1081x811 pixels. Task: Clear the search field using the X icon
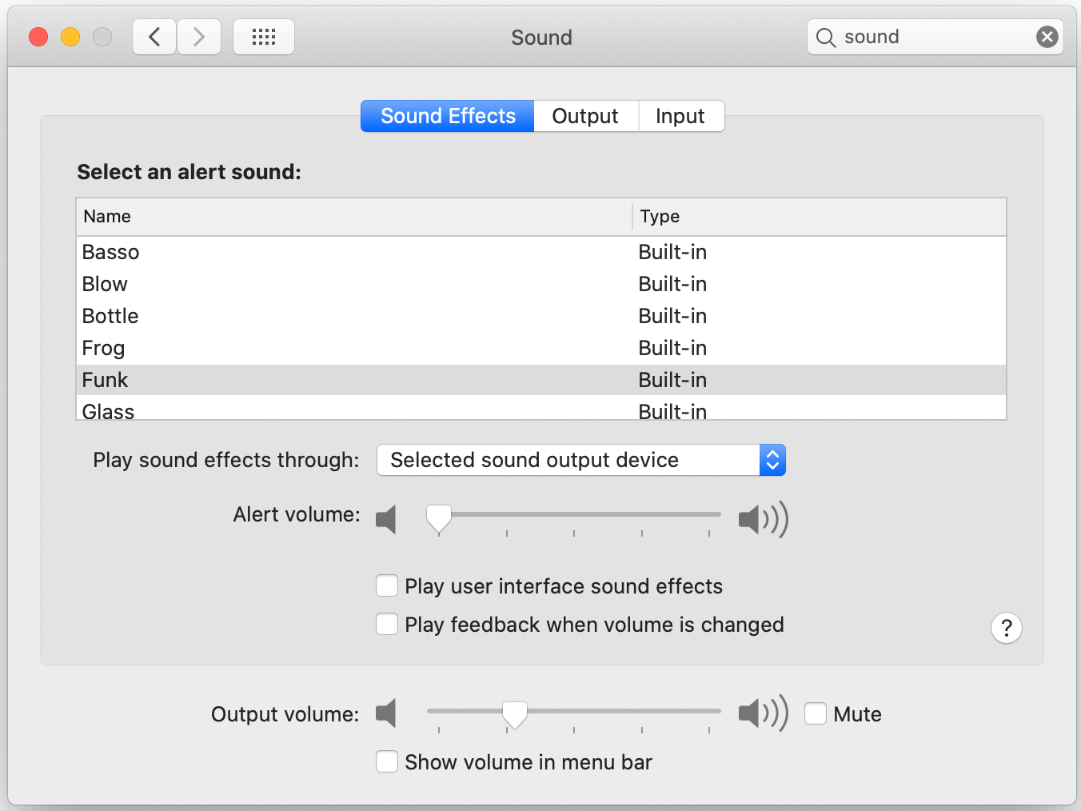pos(1047,36)
